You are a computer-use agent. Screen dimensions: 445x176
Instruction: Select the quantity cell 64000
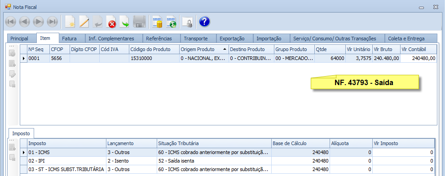330,58
